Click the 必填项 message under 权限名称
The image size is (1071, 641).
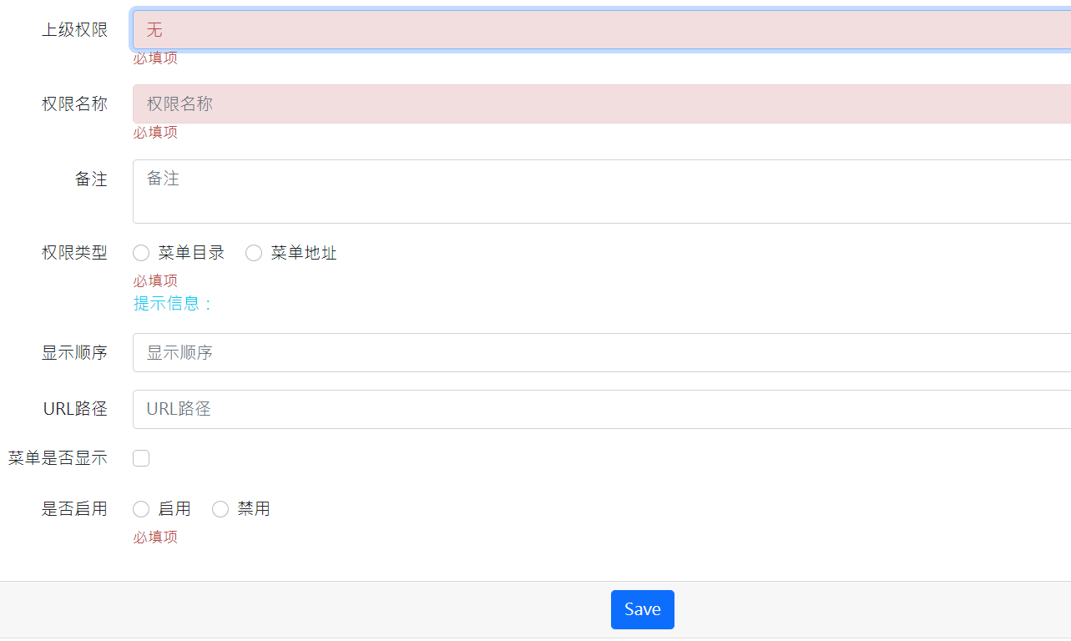coord(155,132)
